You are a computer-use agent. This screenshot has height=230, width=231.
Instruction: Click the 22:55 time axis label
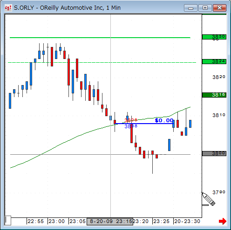(x=36, y=221)
